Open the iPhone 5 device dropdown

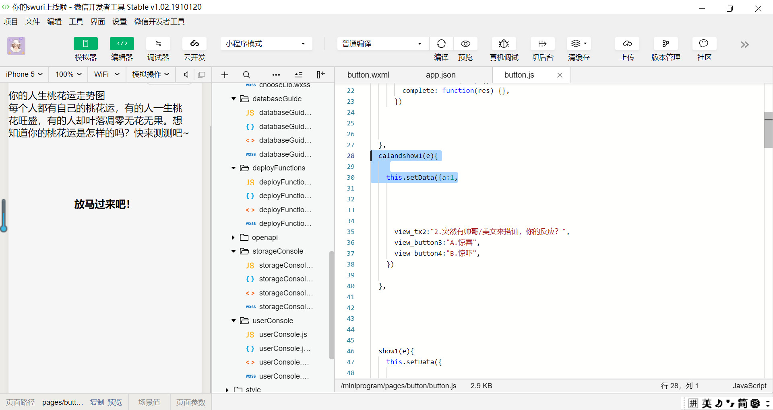(x=24, y=74)
